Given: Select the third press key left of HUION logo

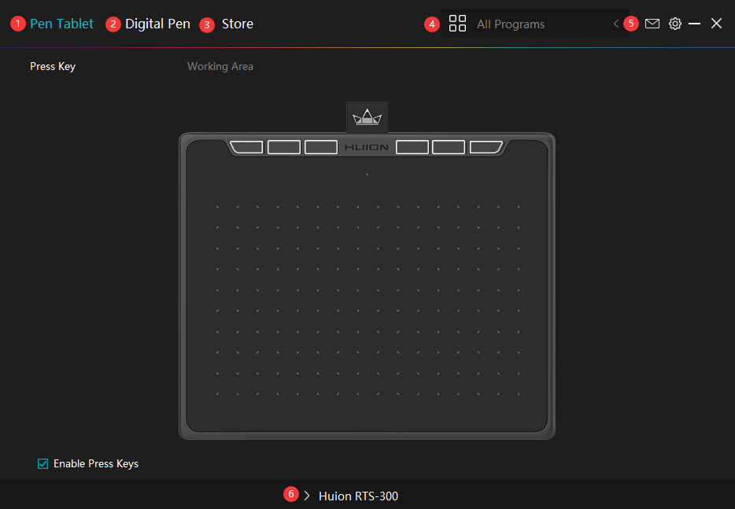Looking at the screenshot, I should 321,146.
